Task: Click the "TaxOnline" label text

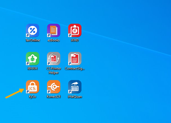Action: coord(33,40)
